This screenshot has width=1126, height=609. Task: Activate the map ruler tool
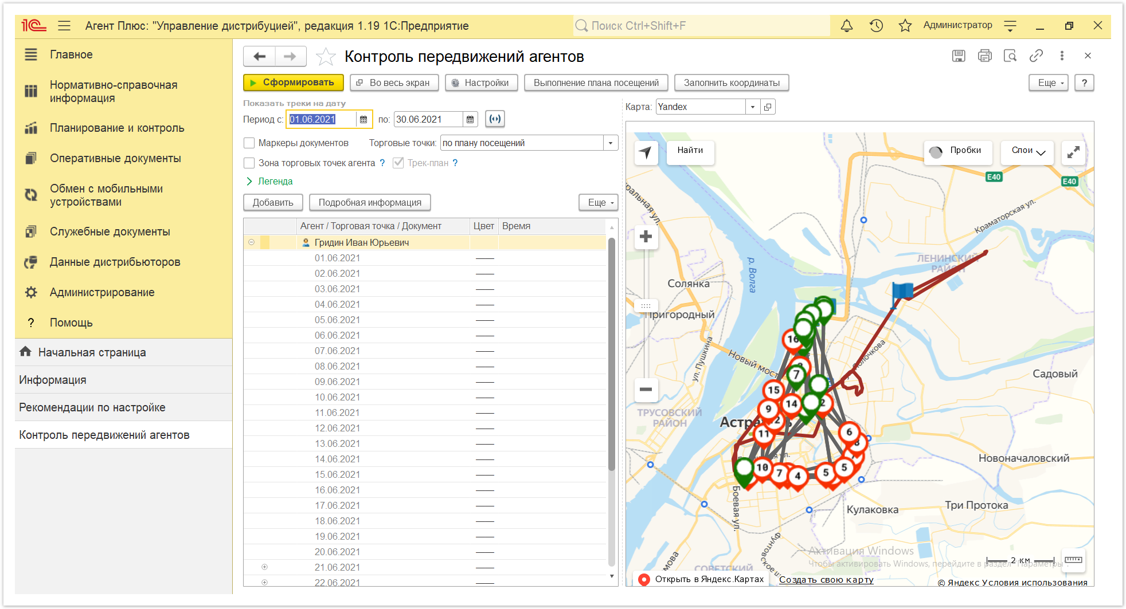tap(1073, 560)
